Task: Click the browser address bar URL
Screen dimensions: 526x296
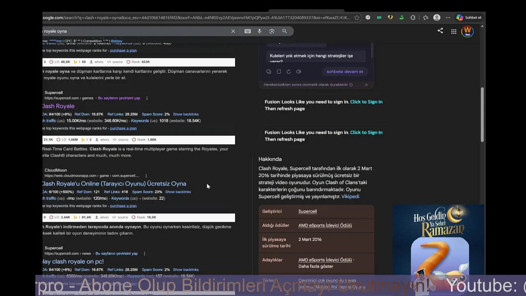Action: 196,18
